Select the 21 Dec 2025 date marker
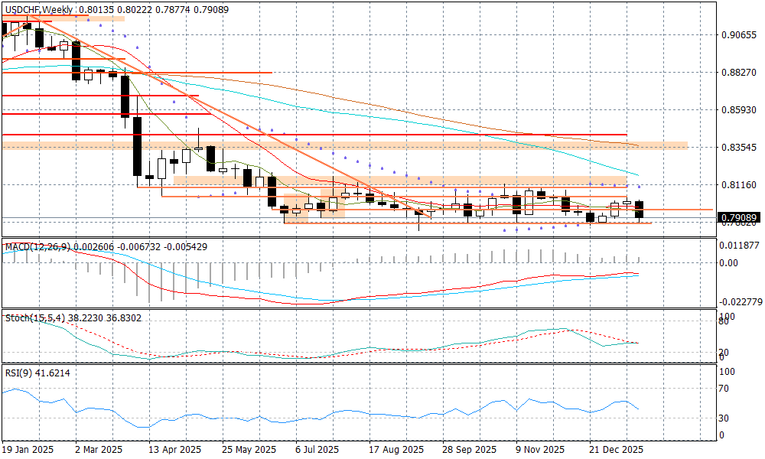Screen dimensions: 765x459 coord(615,450)
